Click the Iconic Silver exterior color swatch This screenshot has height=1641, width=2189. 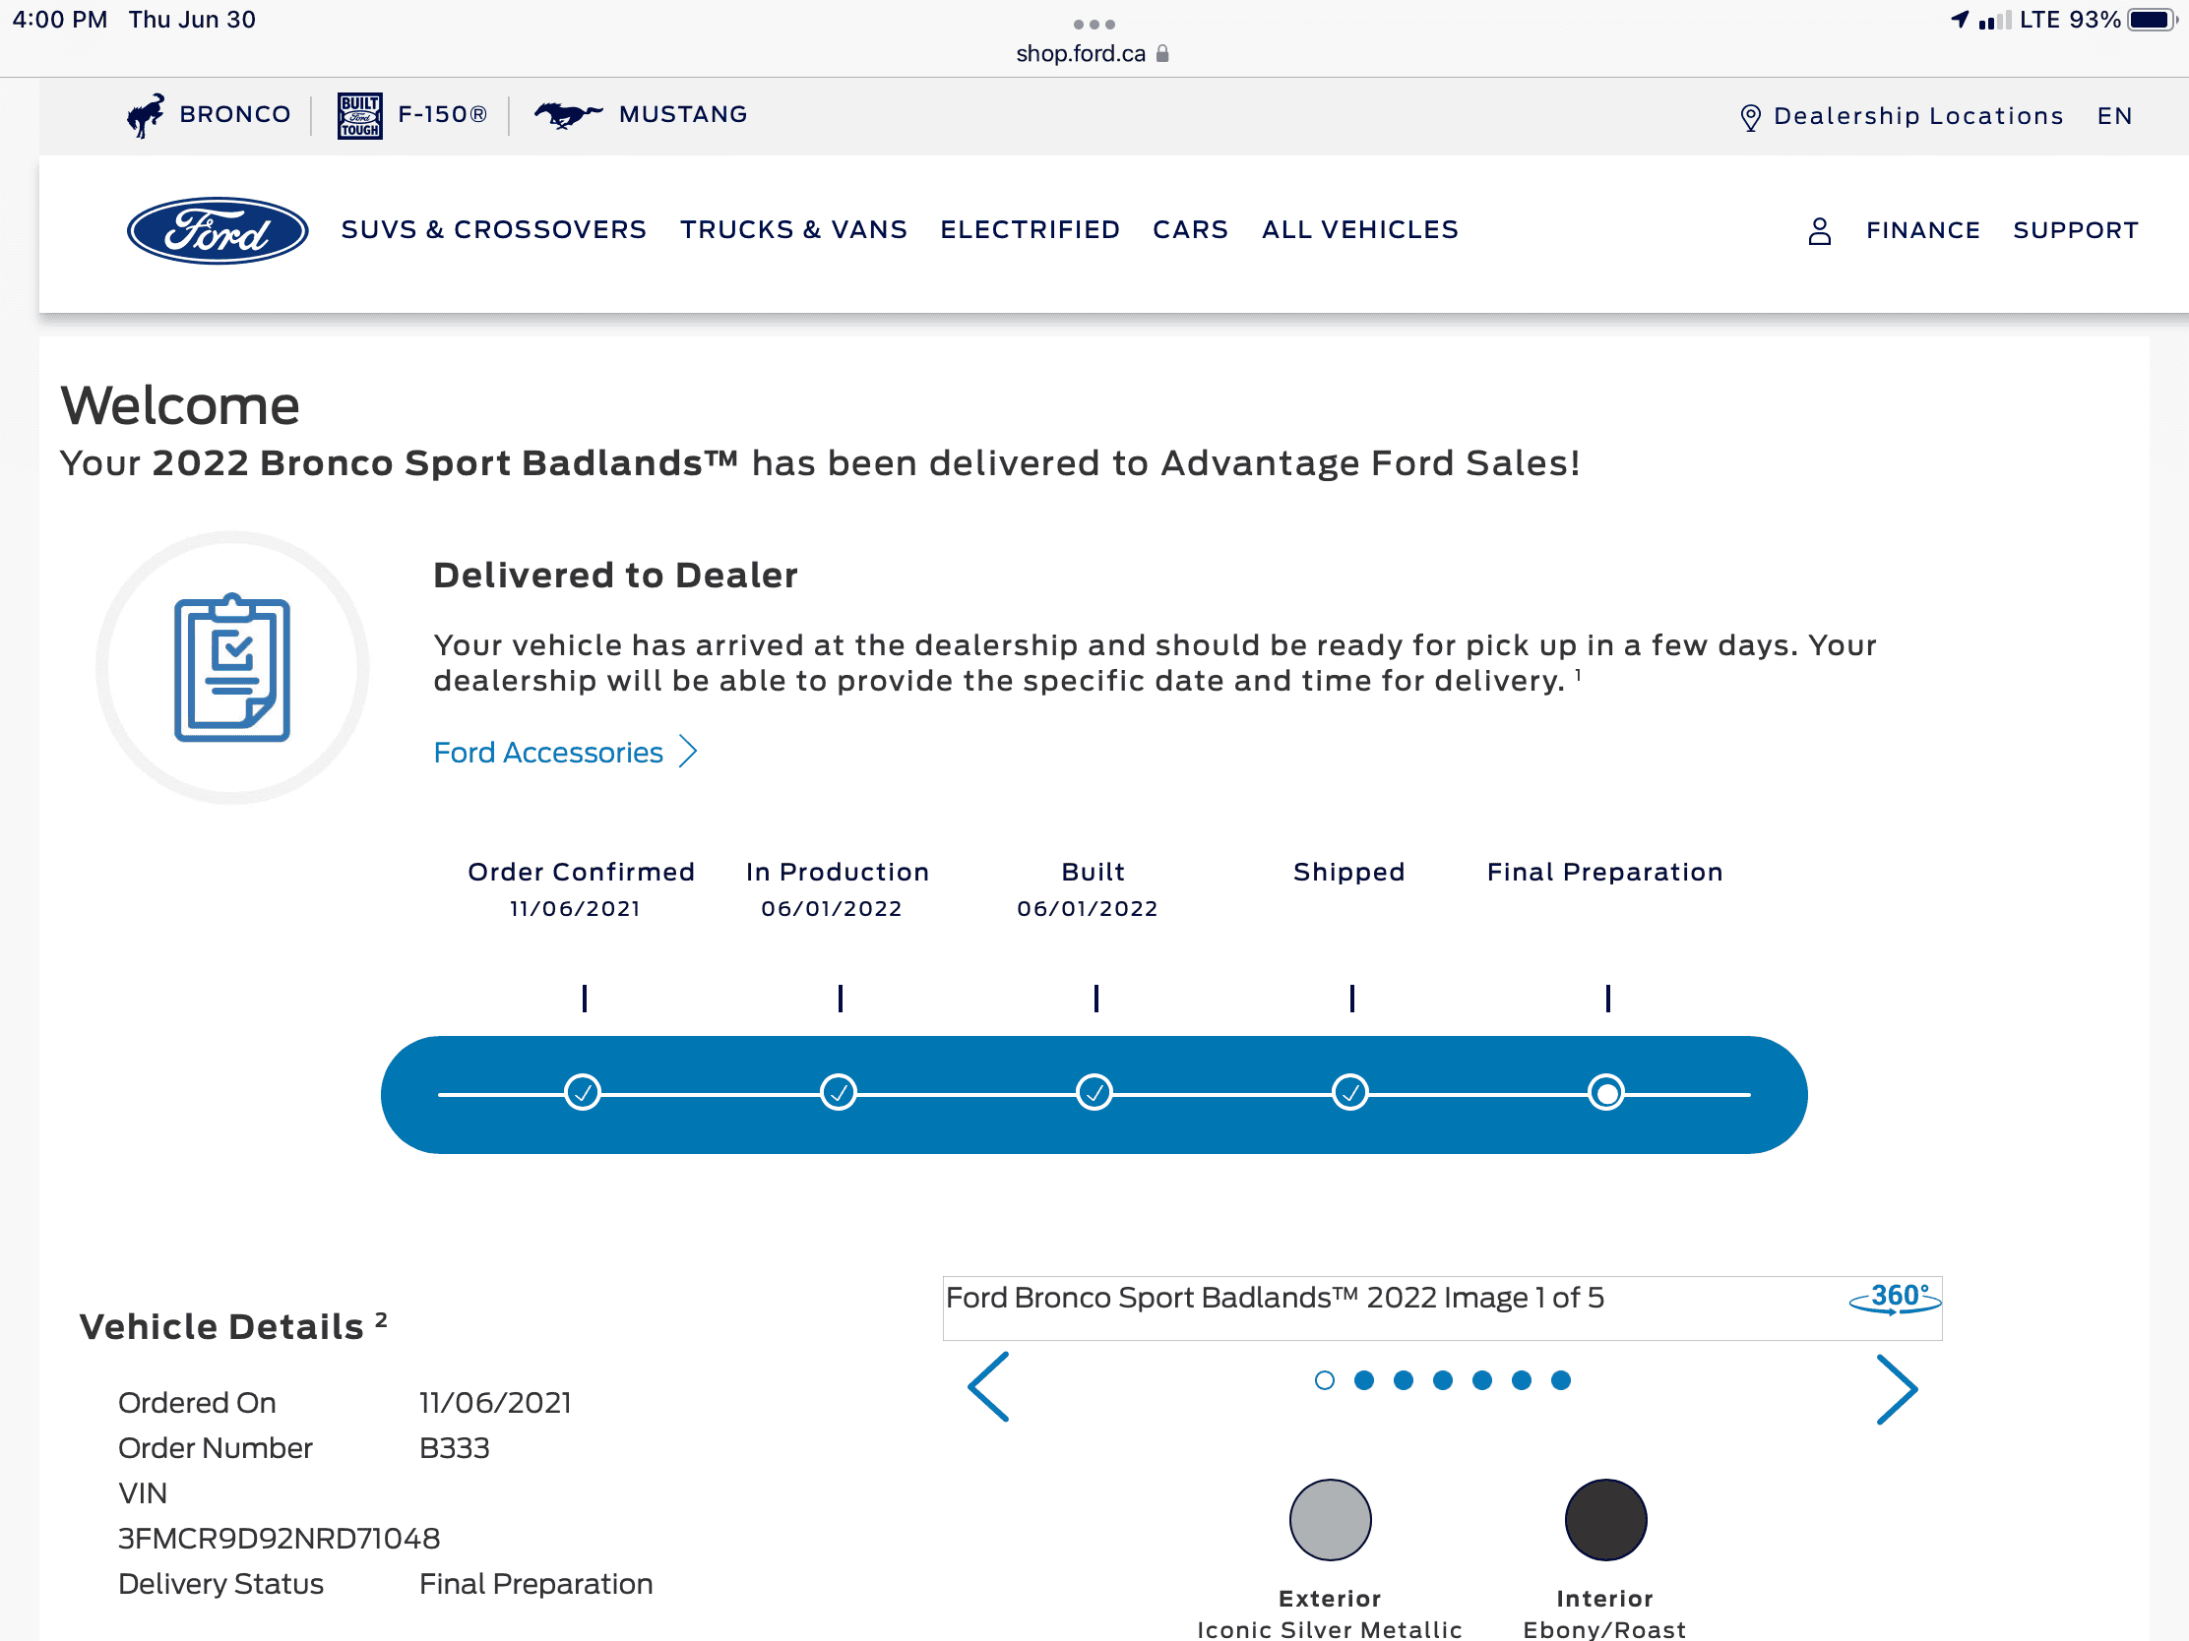coord(1329,1518)
